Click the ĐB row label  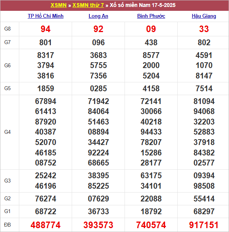coord(8,225)
